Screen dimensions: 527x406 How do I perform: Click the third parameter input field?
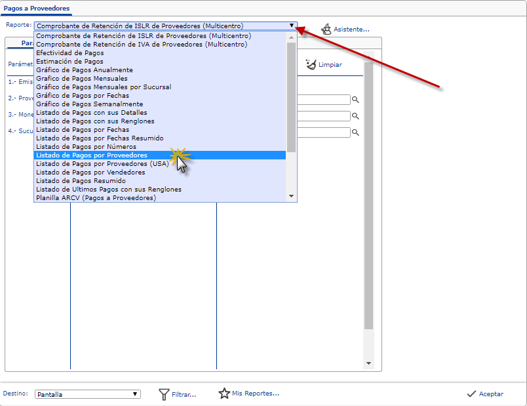coord(324,132)
